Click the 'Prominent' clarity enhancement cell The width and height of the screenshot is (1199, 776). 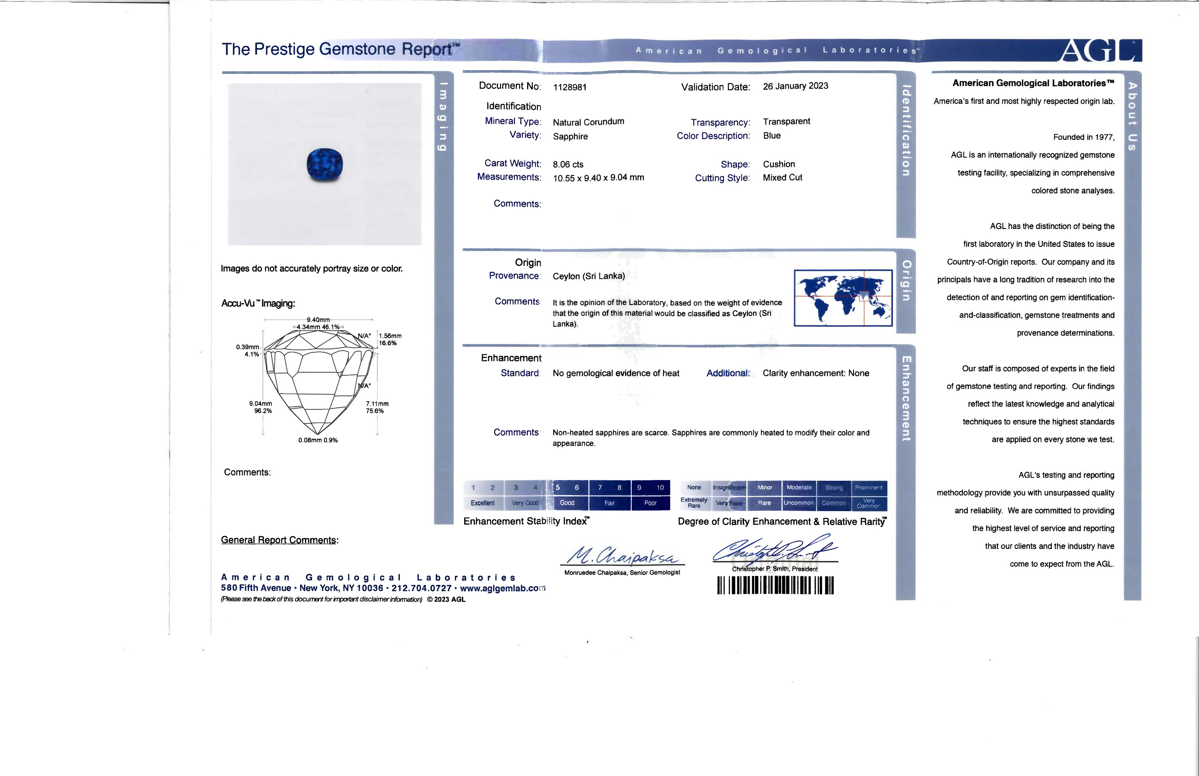[869, 488]
